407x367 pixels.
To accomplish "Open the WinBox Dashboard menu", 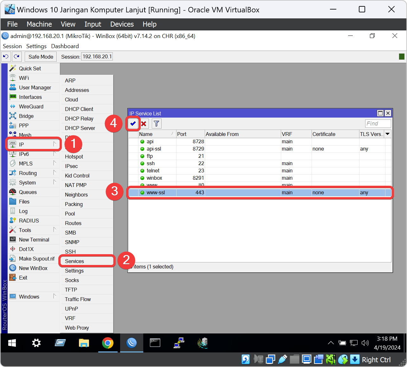I will tap(65, 46).
